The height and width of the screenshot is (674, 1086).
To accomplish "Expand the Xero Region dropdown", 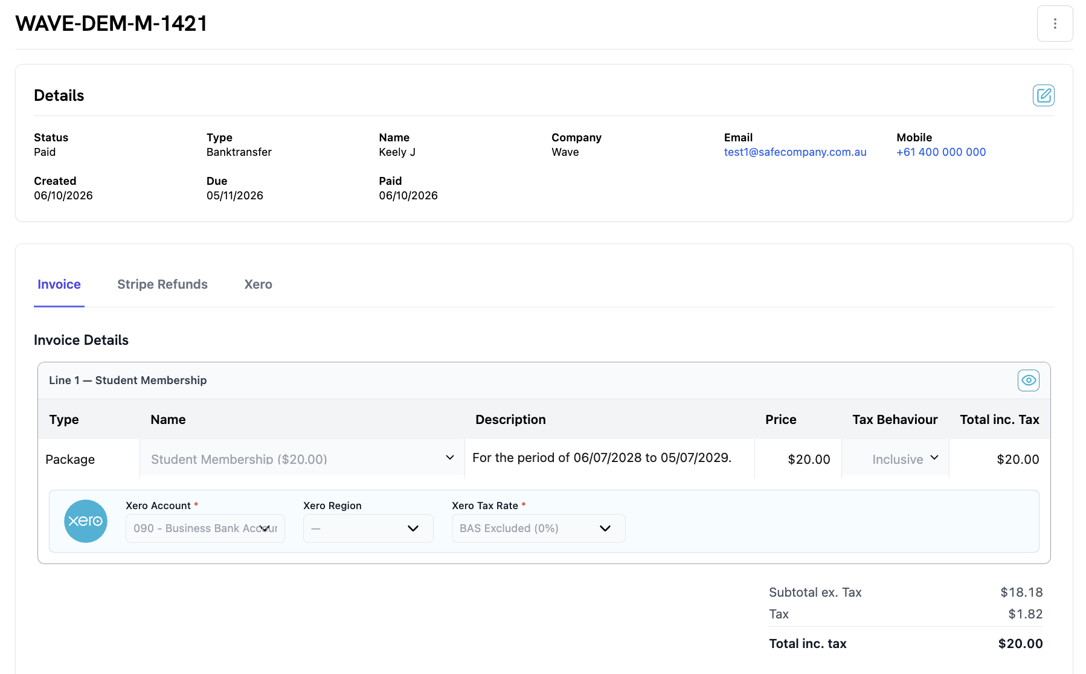I will tap(368, 528).
